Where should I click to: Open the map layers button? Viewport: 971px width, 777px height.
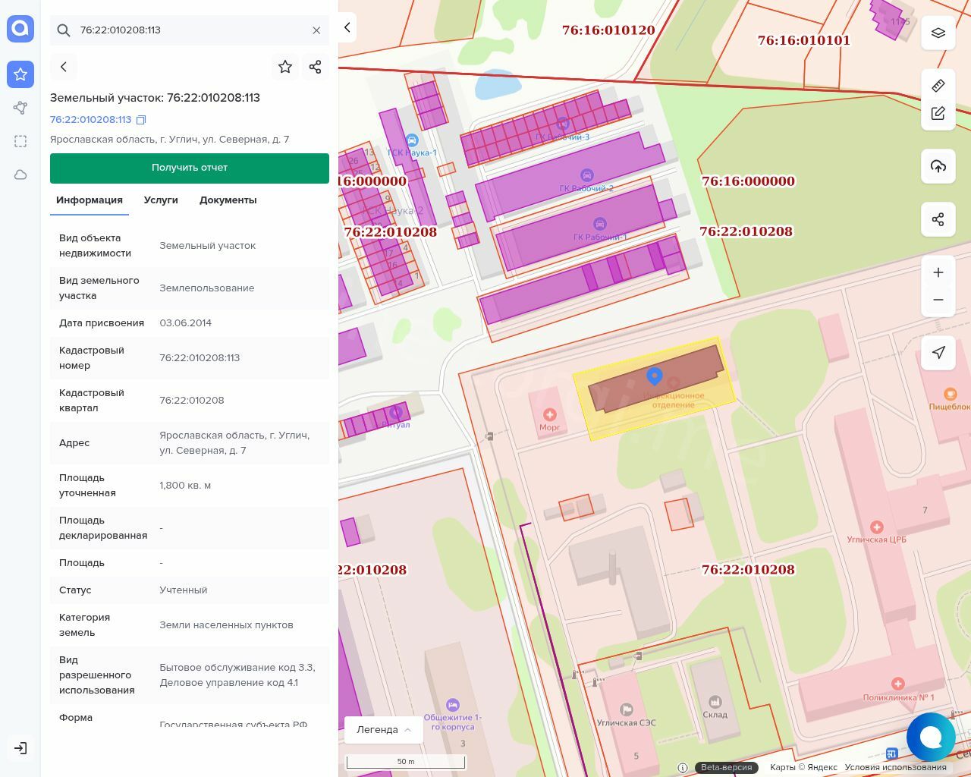[938, 33]
